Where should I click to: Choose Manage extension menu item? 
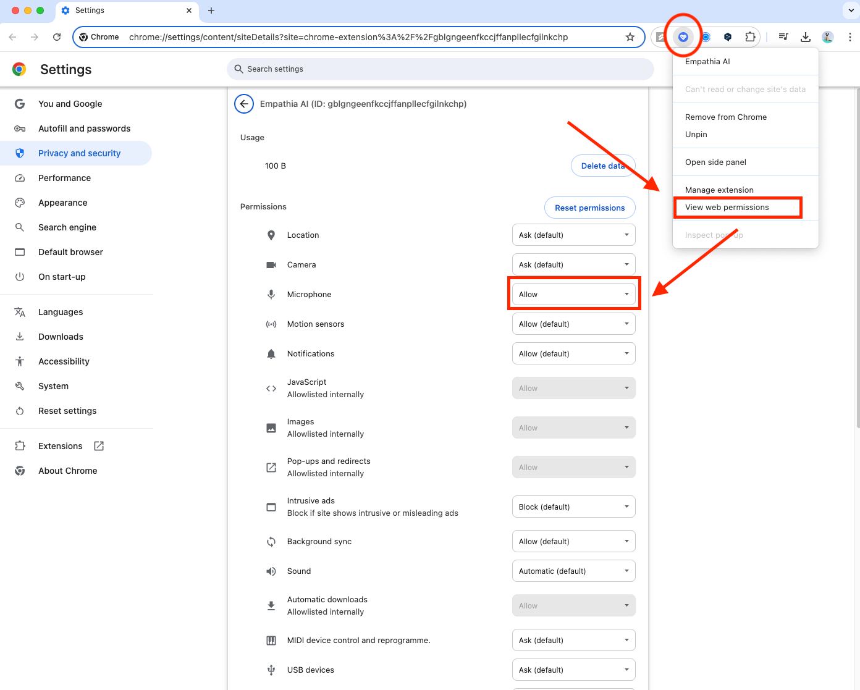pyautogui.click(x=746, y=190)
